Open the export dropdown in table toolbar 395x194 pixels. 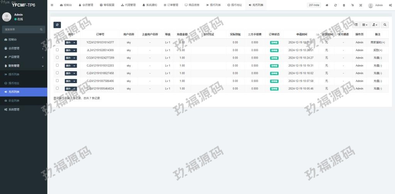point(375,25)
